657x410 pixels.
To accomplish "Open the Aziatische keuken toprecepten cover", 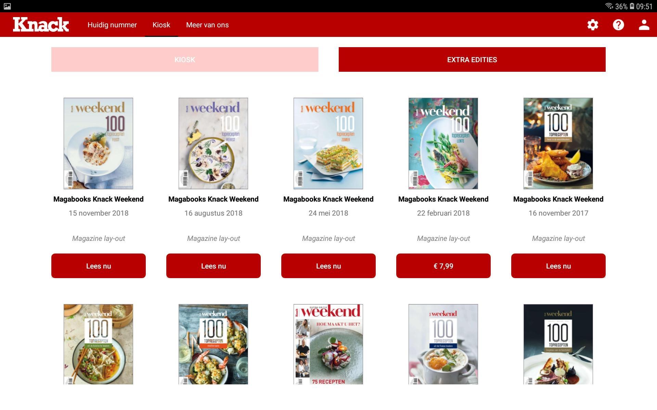I will (98, 344).
